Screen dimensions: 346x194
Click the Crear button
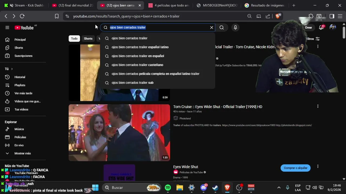point(308,27)
